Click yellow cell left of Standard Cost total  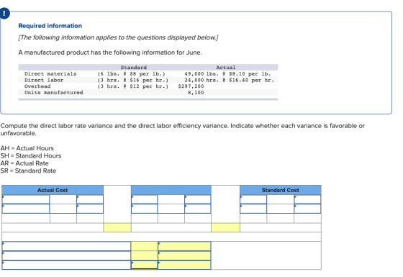click(225, 227)
